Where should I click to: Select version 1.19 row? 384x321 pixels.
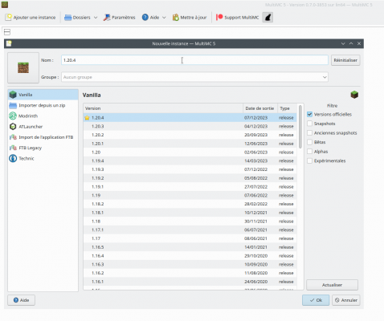tap(190, 195)
